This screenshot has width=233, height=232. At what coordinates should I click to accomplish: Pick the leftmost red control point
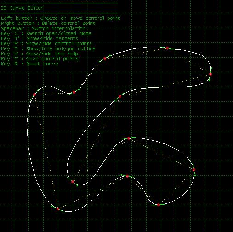coord(34,95)
